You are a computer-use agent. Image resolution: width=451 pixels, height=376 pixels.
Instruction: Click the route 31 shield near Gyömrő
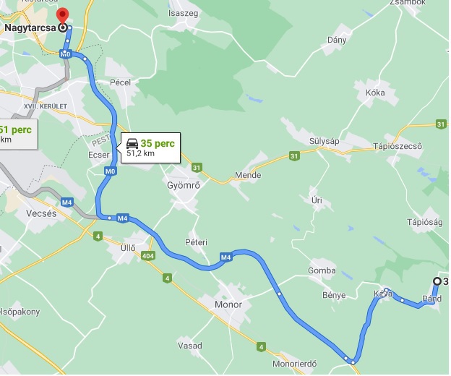coord(197,168)
